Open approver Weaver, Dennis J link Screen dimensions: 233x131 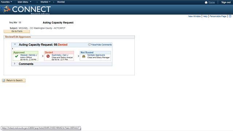(28, 55)
